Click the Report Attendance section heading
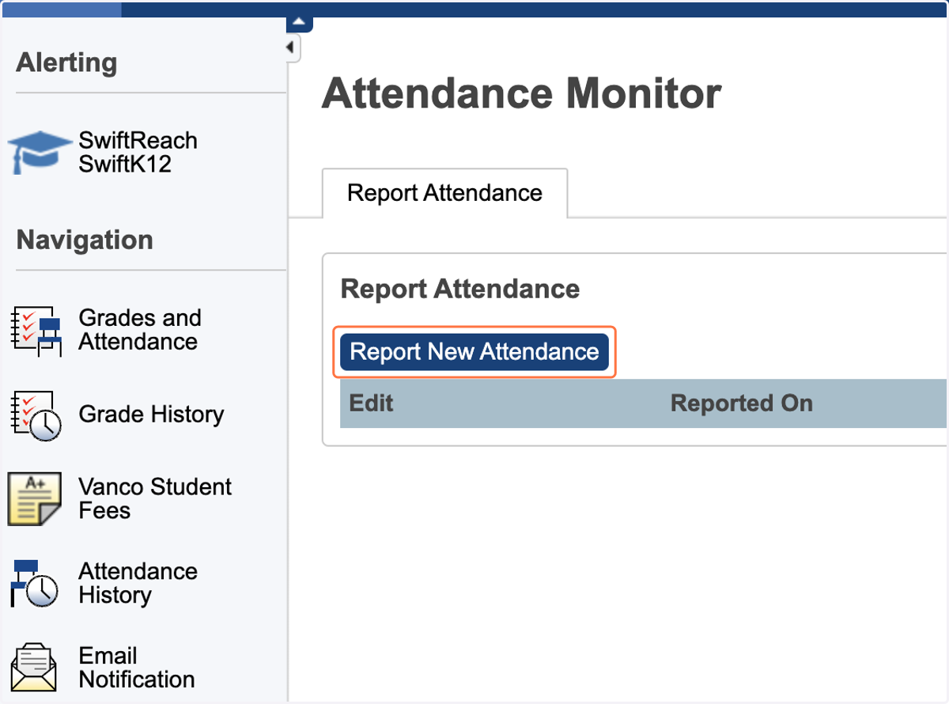Image resolution: width=949 pixels, height=704 pixels. [460, 290]
